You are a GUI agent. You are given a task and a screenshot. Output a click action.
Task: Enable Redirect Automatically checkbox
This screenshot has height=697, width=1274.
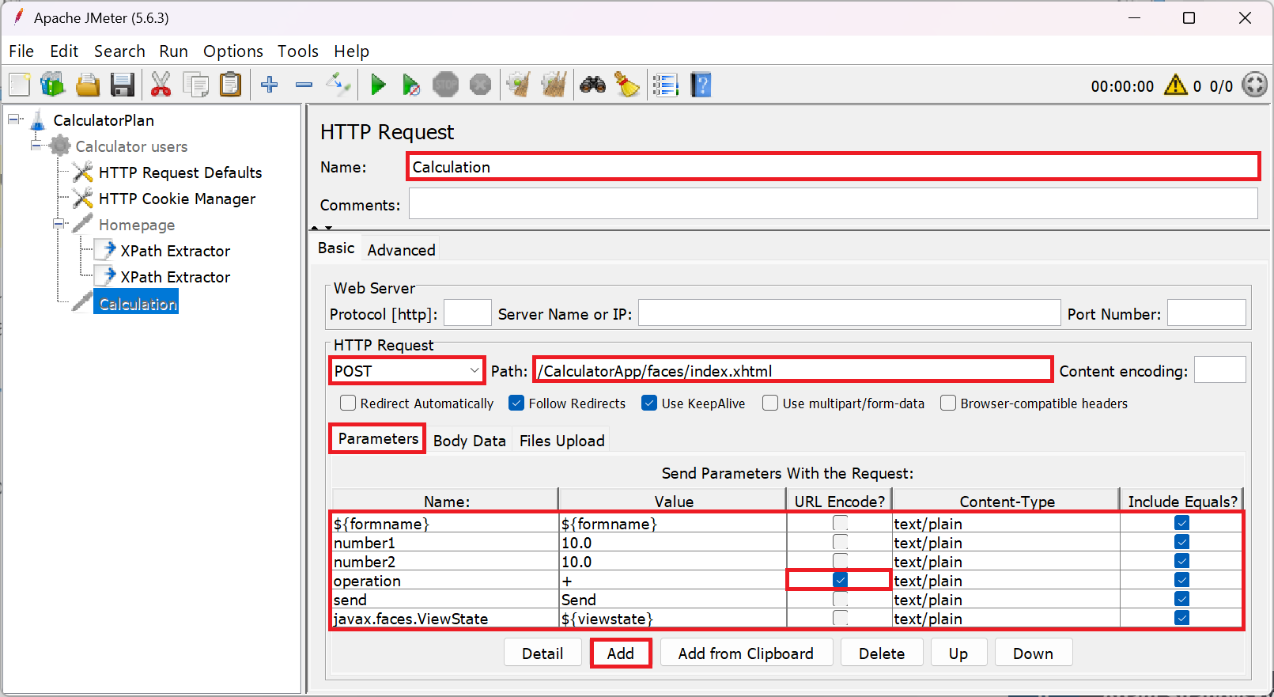click(x=348, y=403)
